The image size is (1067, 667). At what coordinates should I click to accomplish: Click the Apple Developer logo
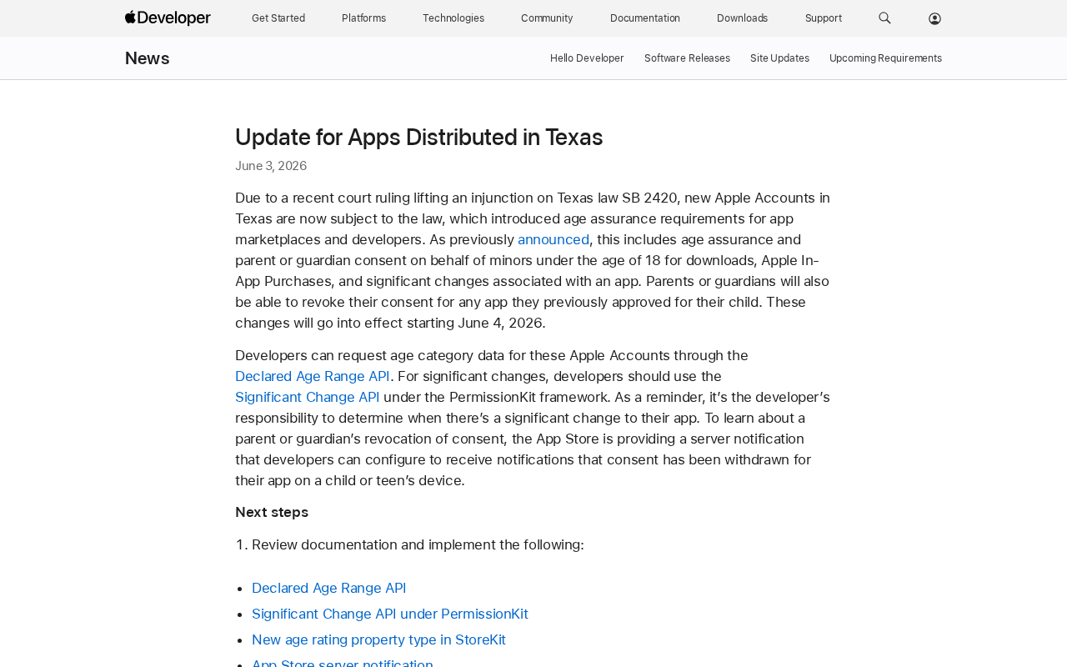(168, 18)
